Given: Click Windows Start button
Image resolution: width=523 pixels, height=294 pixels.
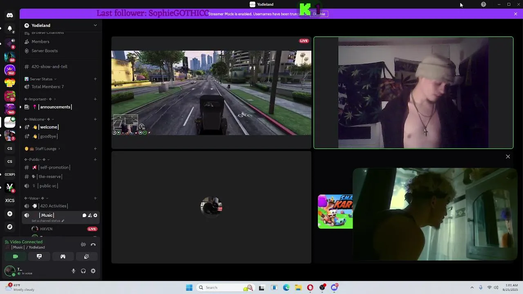Looking at the screenshot, I should click(189, 287).
